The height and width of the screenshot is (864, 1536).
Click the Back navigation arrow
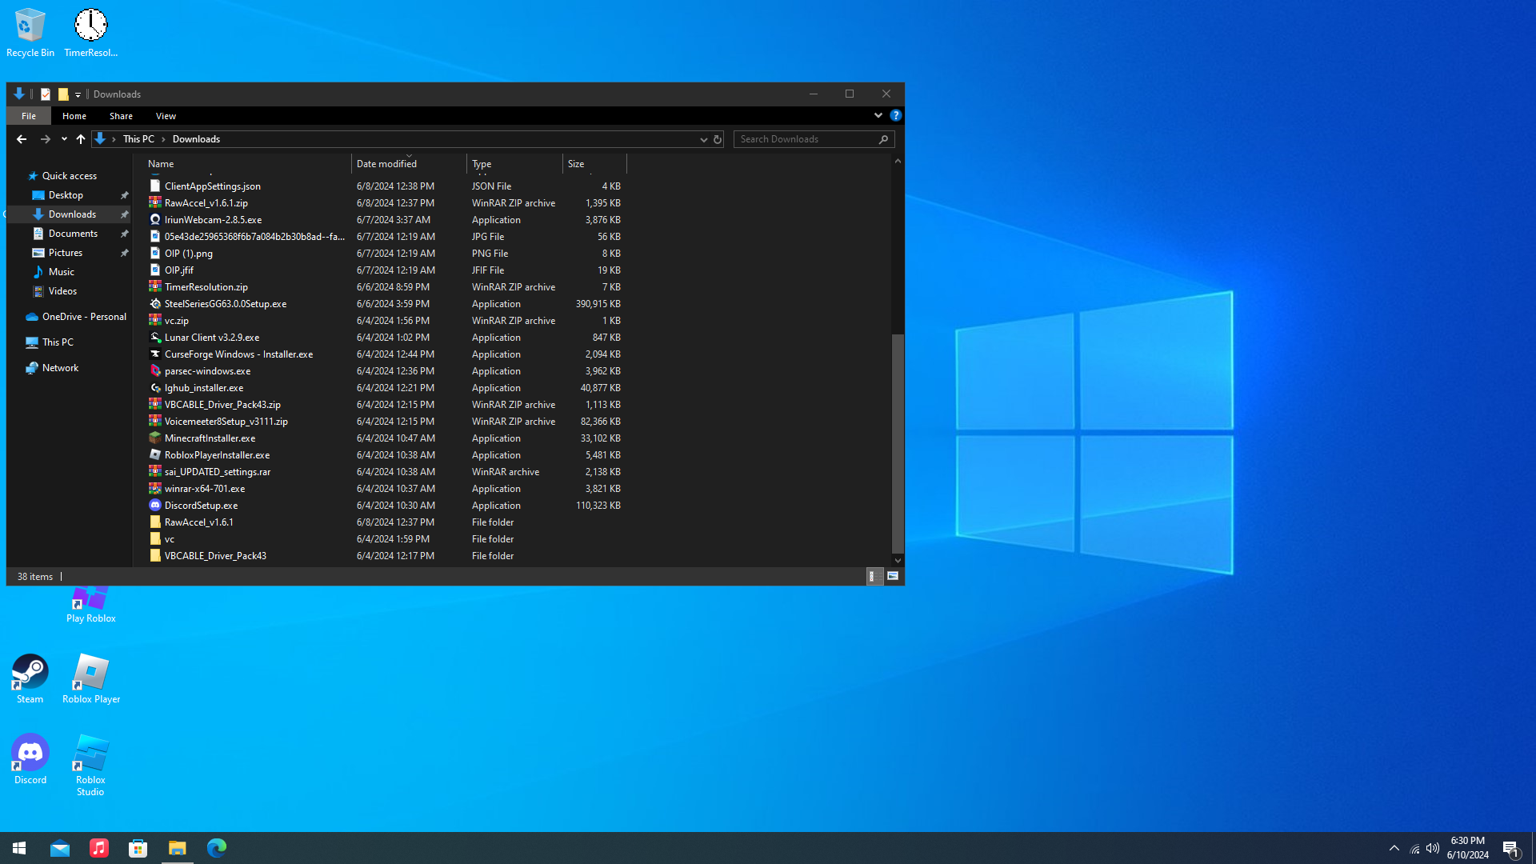[x=22, y=139]
